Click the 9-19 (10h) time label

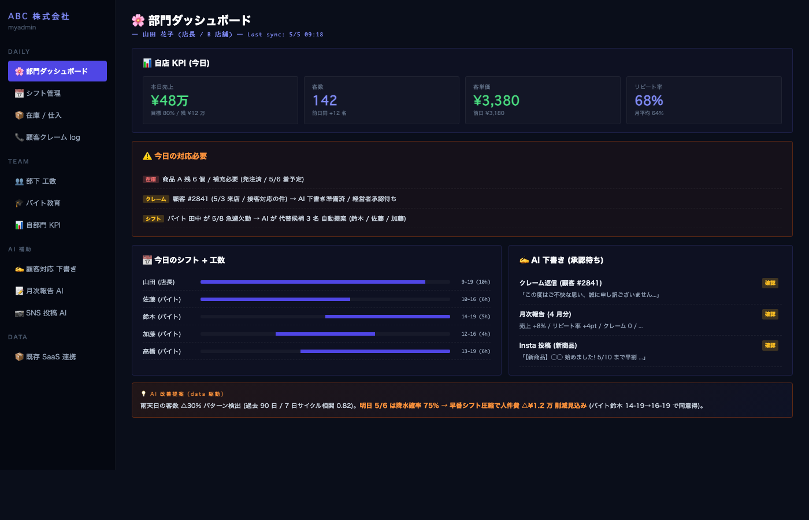coord(476,282)
